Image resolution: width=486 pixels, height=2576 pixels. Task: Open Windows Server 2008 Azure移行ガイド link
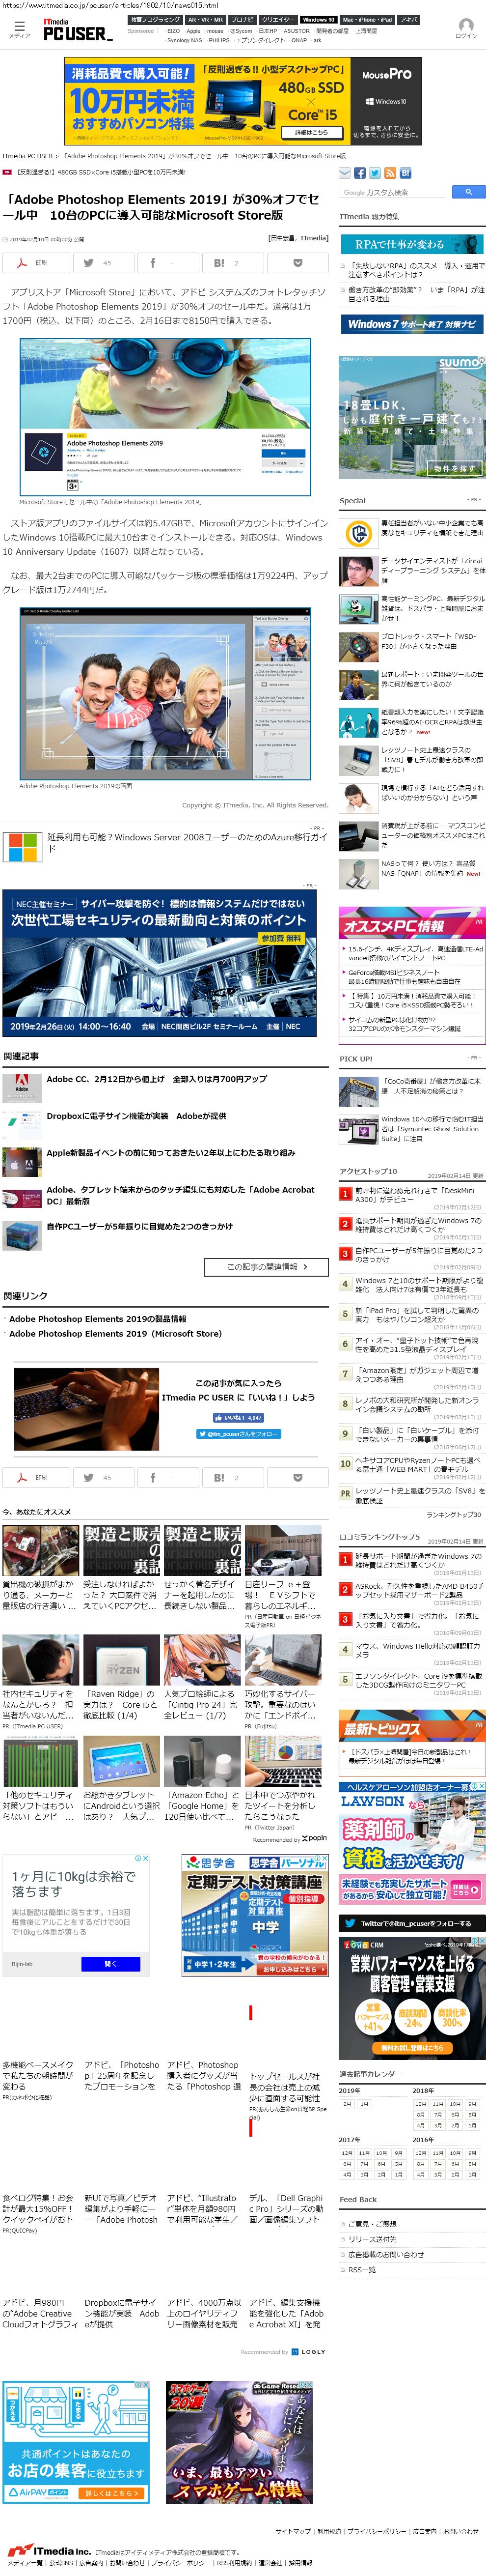[188, 843]
